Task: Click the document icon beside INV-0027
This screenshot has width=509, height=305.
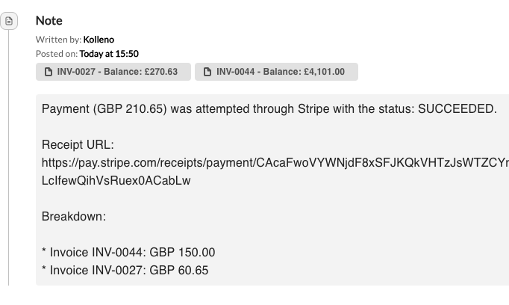Action: pyautogui.click(x=49, y=72)
